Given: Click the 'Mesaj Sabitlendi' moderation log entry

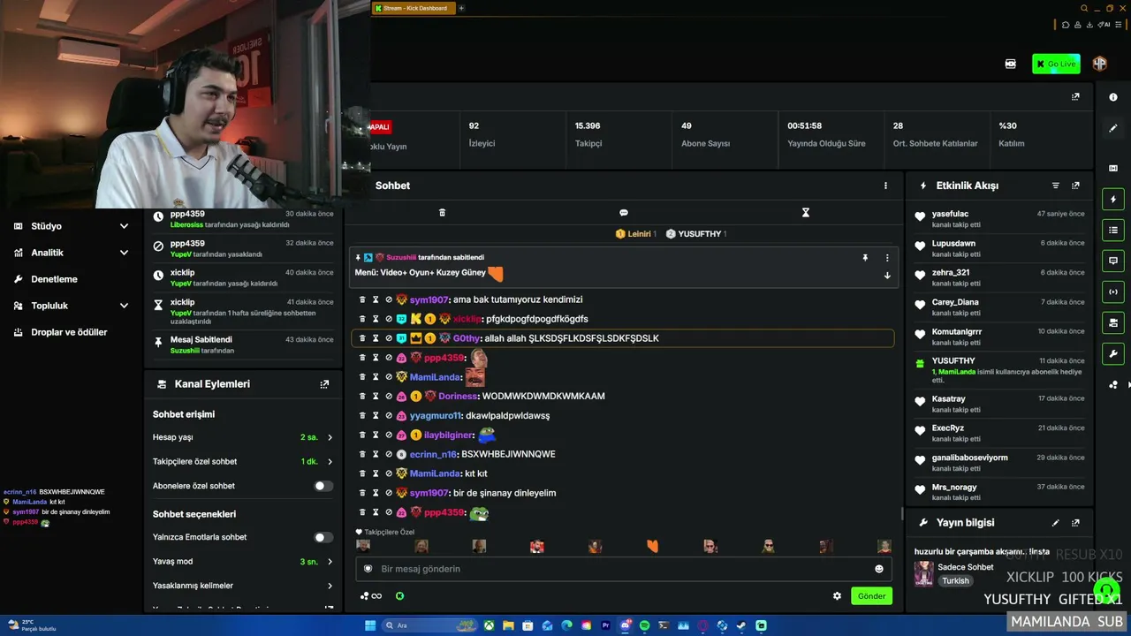Looking at the screenshot, I should pos(243,344).
